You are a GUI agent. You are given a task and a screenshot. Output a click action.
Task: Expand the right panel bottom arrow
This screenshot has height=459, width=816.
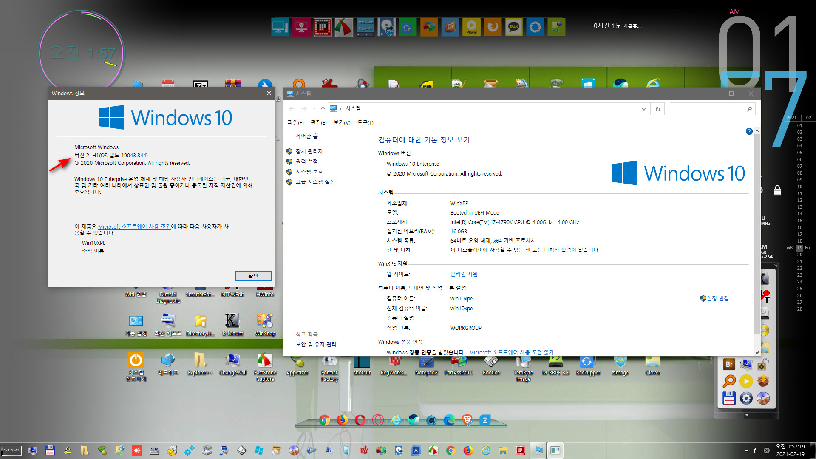click(747, 415)
